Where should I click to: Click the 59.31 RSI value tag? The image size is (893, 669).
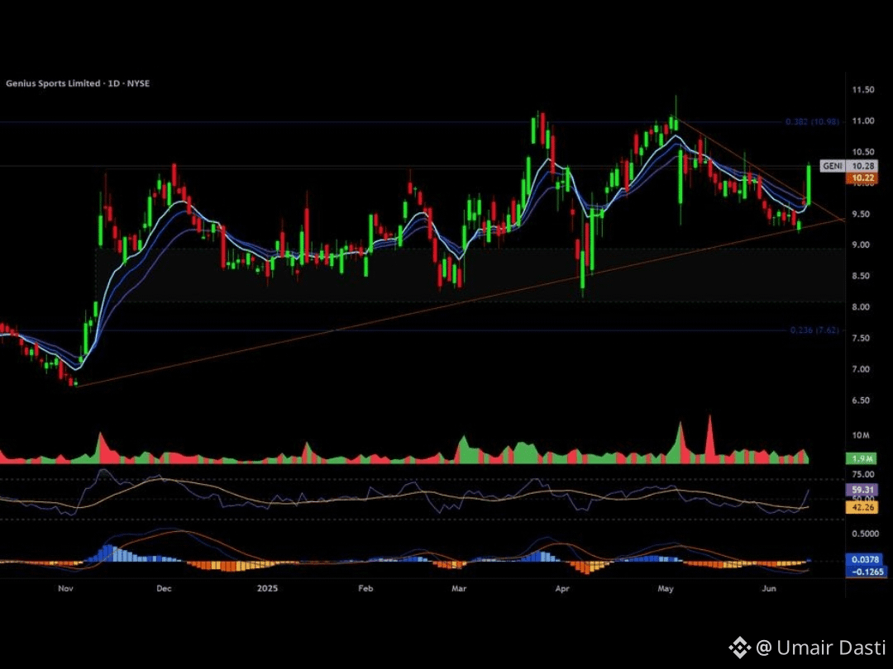[862, 489]
